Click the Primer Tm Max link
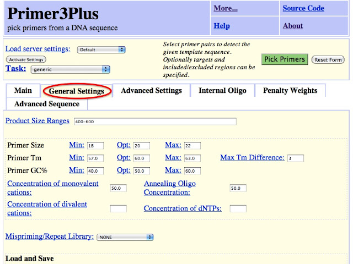 click(173, 158)
